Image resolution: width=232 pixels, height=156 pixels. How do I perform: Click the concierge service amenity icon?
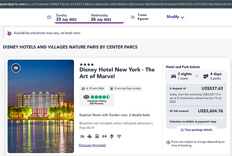click(112, 136)
